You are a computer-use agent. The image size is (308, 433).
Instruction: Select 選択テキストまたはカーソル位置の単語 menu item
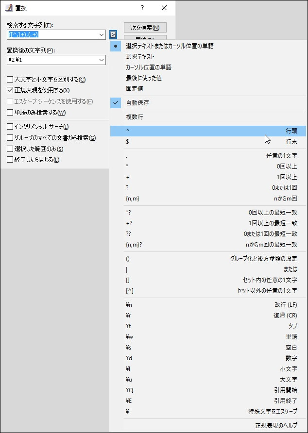click(208, 46)
